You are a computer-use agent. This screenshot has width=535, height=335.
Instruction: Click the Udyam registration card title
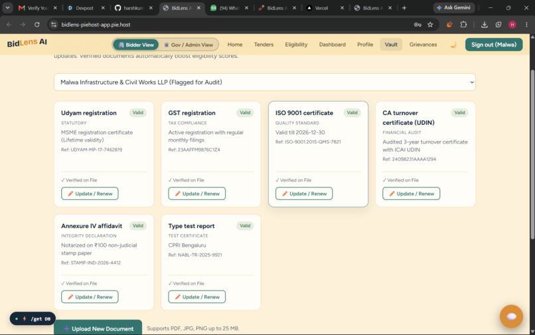point(89,113)
